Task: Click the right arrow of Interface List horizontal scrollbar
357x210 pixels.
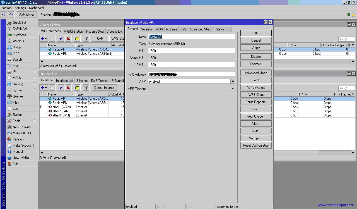Action: click(353, 153)
